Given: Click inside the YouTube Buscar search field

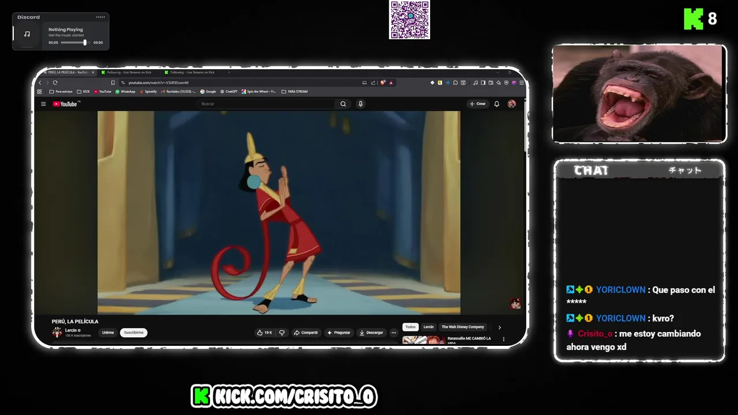Looking at the screenshot, I should tap(266, 104).
